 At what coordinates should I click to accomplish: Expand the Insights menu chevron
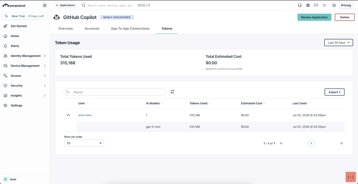45,96
